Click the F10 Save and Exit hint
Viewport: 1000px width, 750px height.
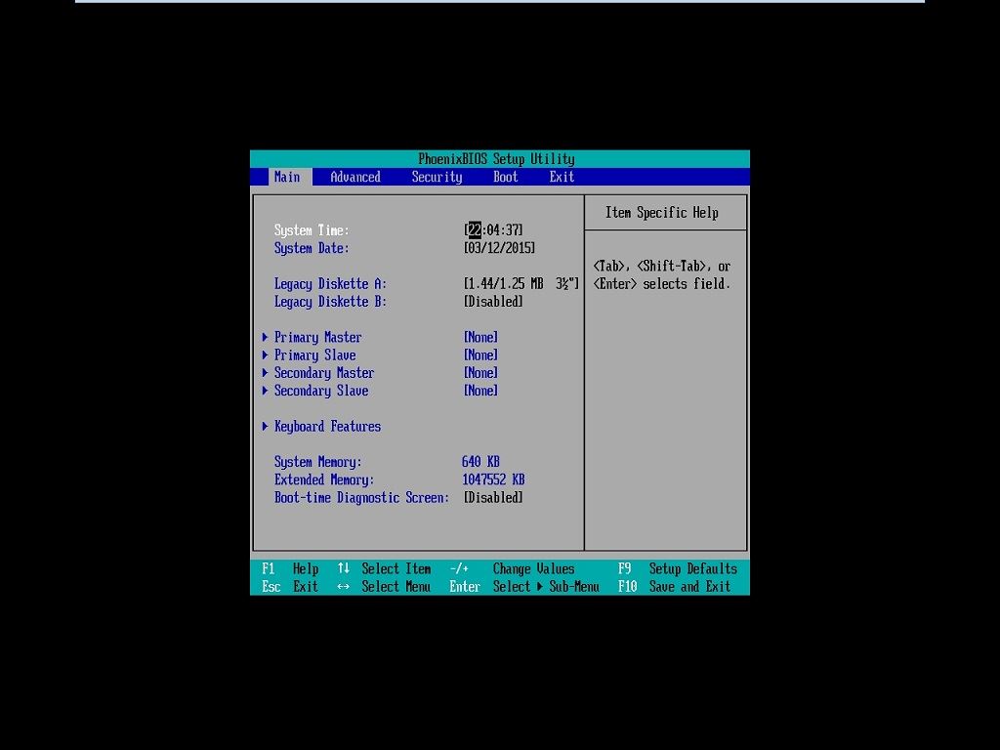pyautogui.click(x=674, y=587)
